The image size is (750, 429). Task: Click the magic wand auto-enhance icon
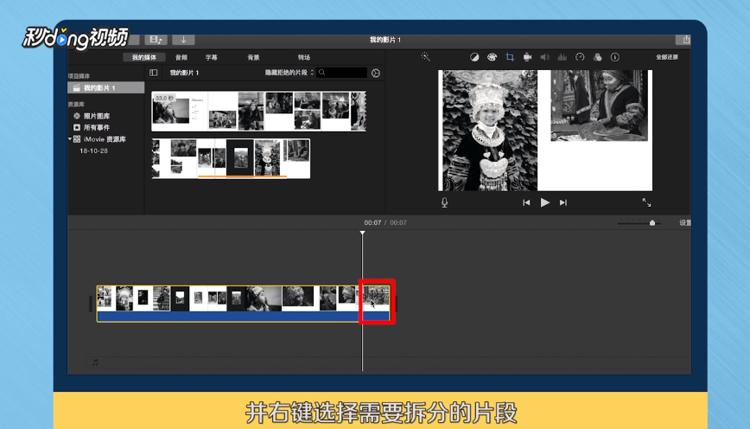click(x=425, y=57)
